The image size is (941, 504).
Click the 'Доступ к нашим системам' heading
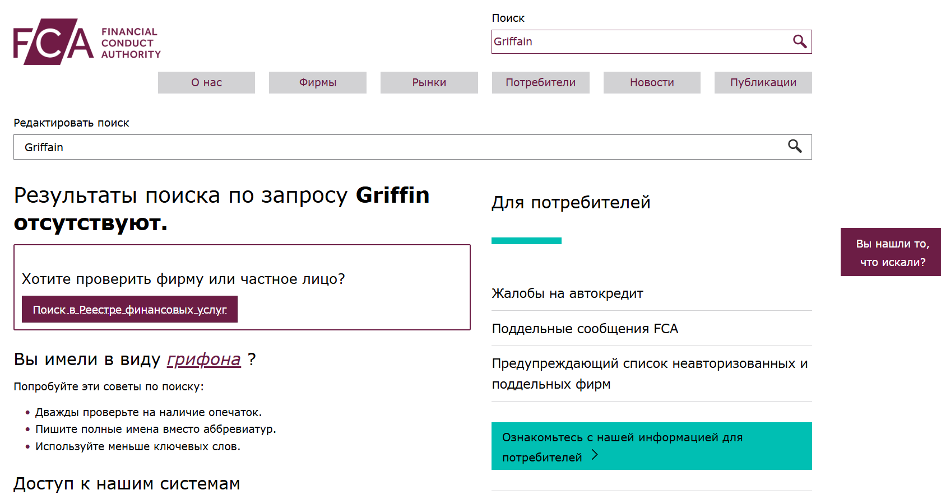pyautogui.click(x=127, y=483)
